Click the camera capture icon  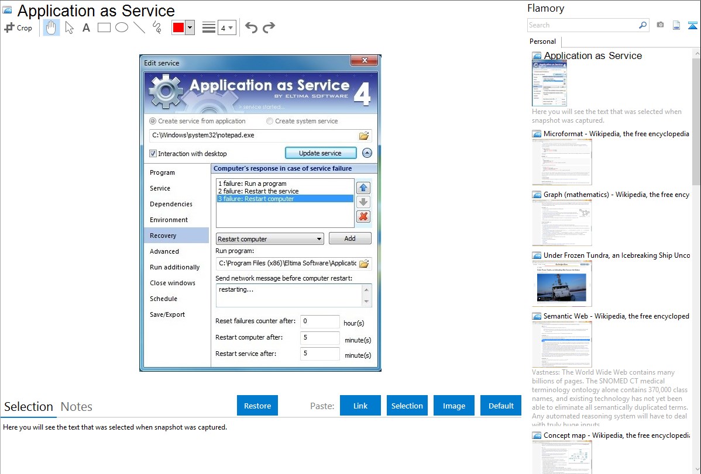[x=660, y=25]
